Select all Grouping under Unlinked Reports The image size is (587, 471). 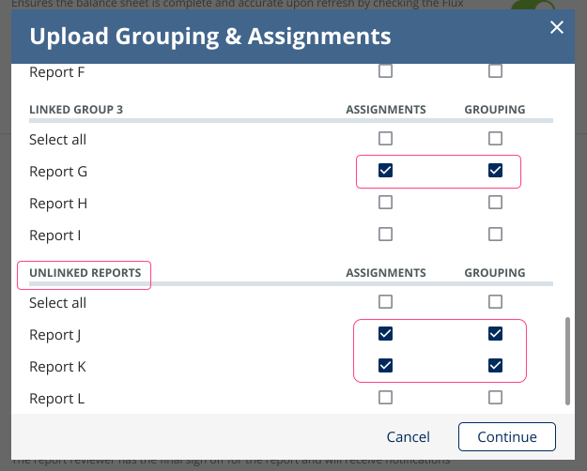coord(496,302)
